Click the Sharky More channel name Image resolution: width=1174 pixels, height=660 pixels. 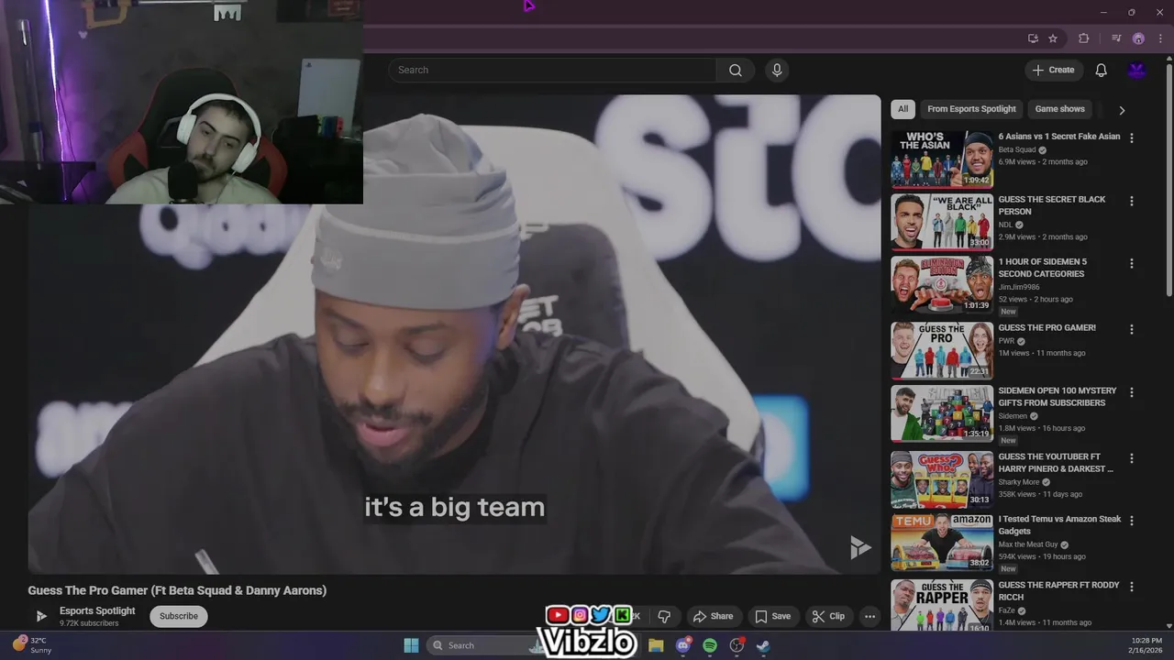[x=1018, y=482]
